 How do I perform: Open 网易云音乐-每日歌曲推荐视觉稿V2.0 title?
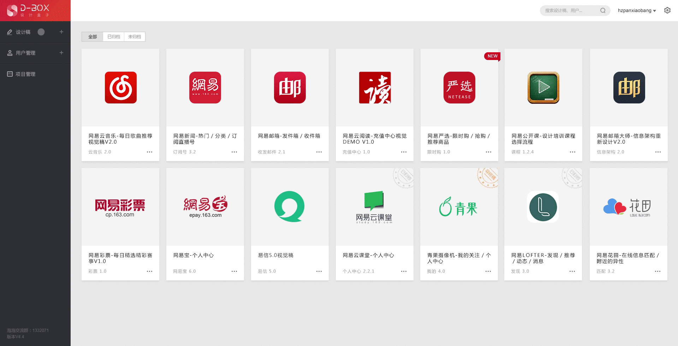pyautogui.click(x=120, y=139)
